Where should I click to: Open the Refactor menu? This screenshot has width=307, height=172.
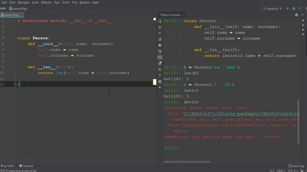pos(47,2)
